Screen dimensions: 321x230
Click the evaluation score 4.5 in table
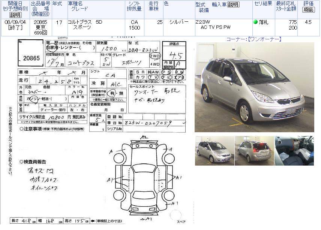308,22
